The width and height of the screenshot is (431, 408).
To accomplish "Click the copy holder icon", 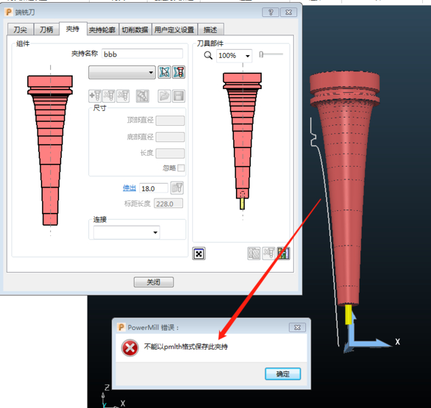I will [143, 96].
